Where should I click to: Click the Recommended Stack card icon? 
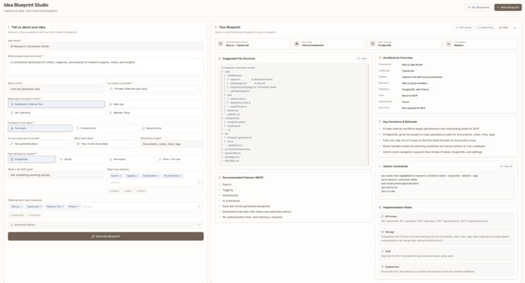(x=221, y=44)
